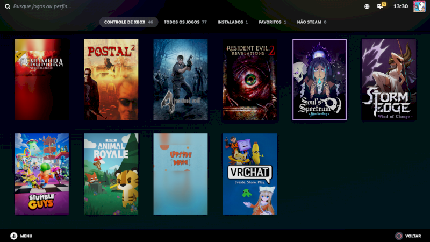Click the search magnifier icon
This screenshot has height=242, width=430.
point(8,6)
